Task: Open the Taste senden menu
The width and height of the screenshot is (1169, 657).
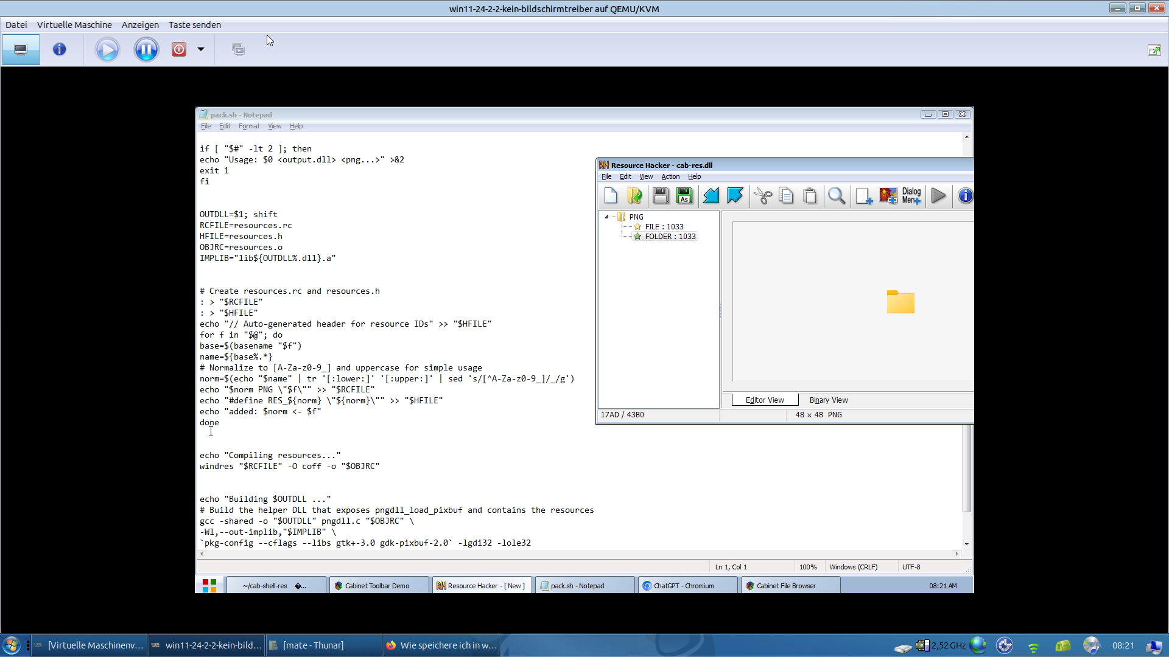Action: (194, 25)
